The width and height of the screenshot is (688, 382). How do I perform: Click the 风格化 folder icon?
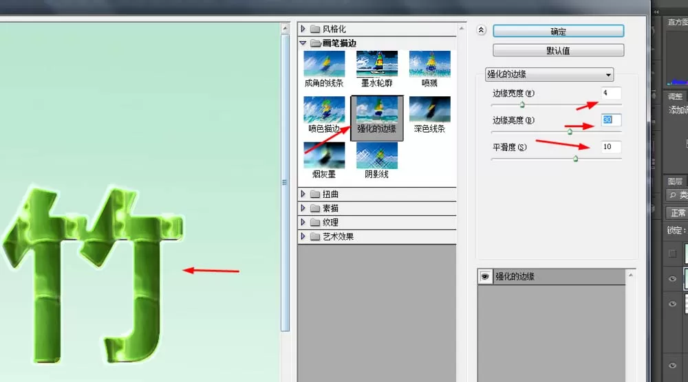tap(315, 29)
